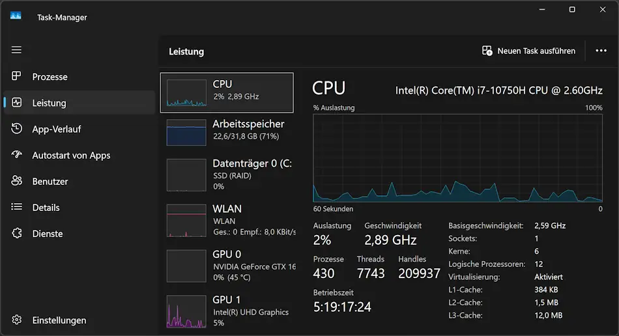Open Einstellungen
Image resolution: width=619 pixels, height=336 pixels.
coord(79,320)
